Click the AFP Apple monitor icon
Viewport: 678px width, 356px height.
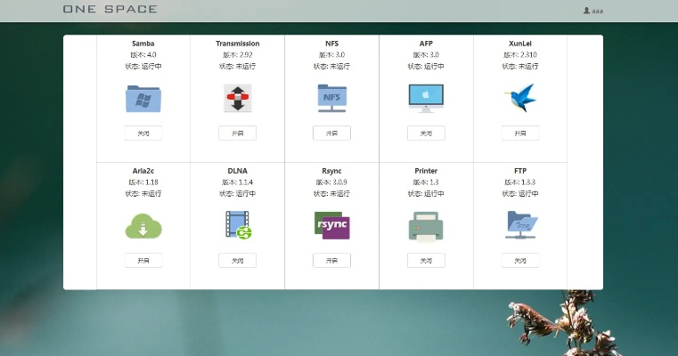pyautogui.click(x=426, y=98)
